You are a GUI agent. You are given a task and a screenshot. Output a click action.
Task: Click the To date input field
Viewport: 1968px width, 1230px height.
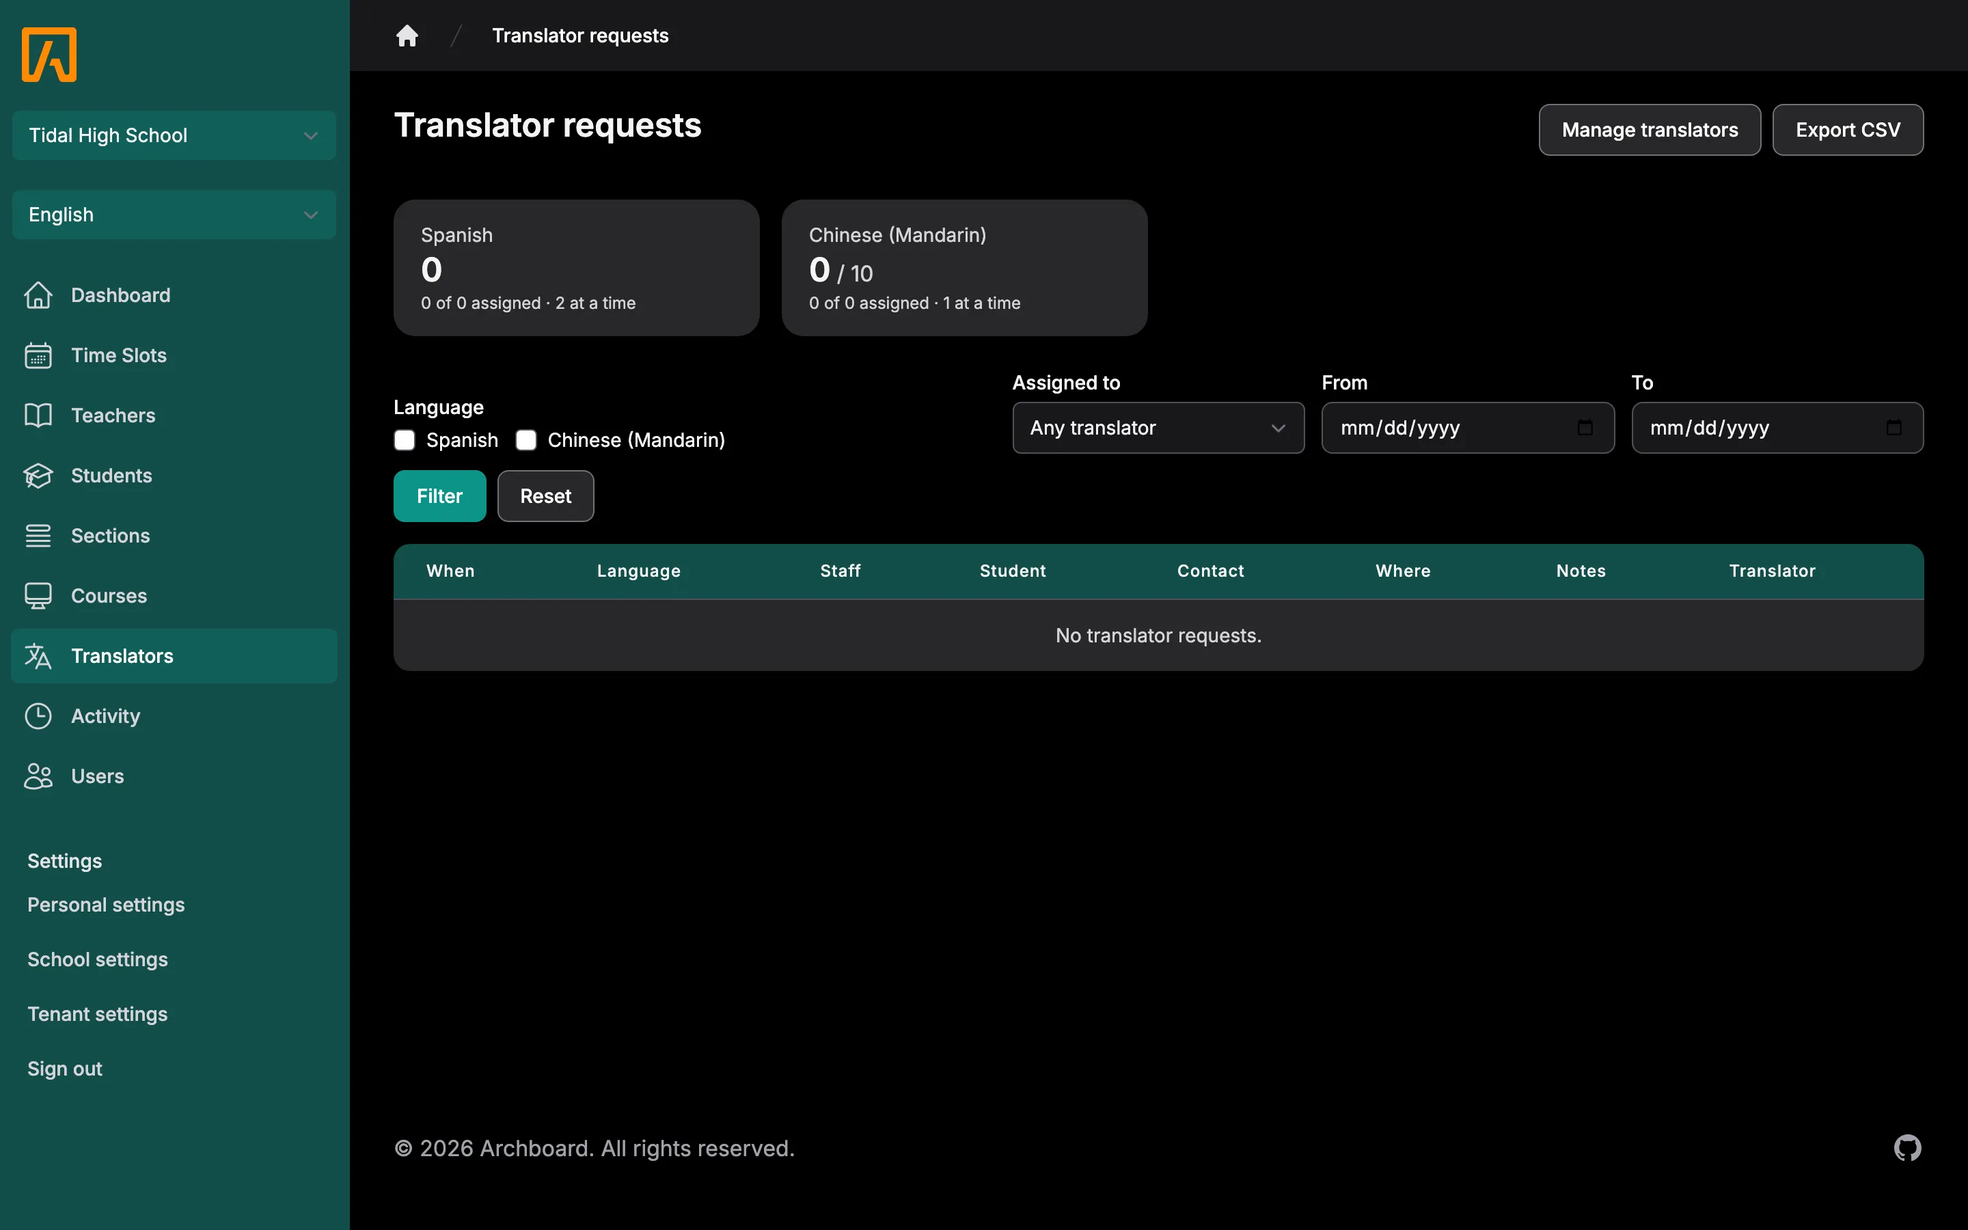coord(1777,428)
